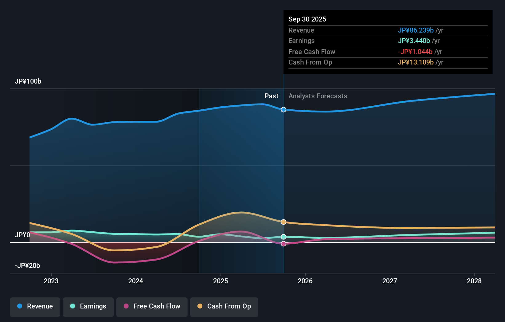
Task: Select the teal Earnings legend dot
Action: tap(73, 306)
